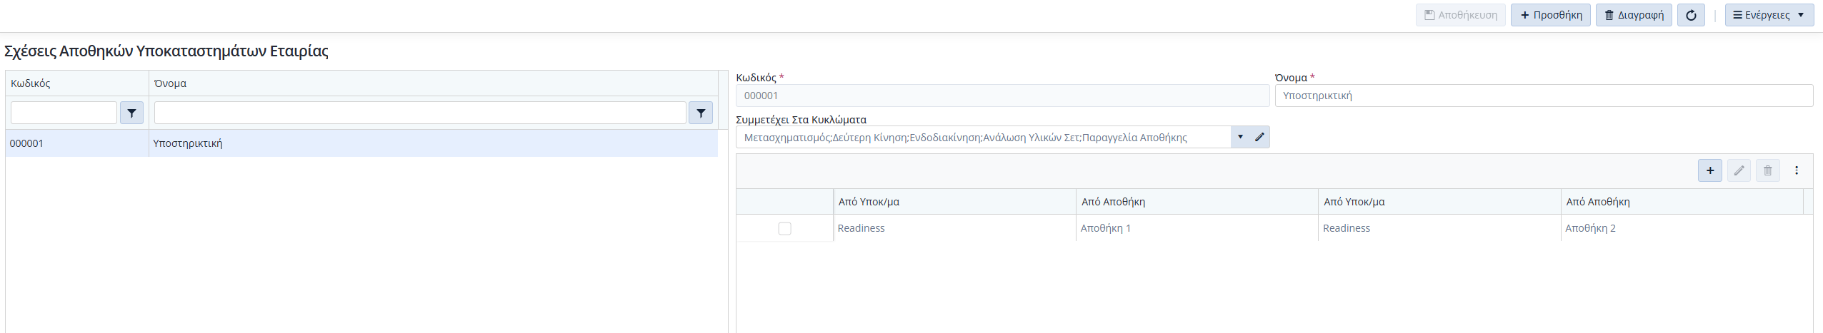Tick the checkbox in the Readiness row
This screenshot has width=1823, height=333.
tap(784, 228)
